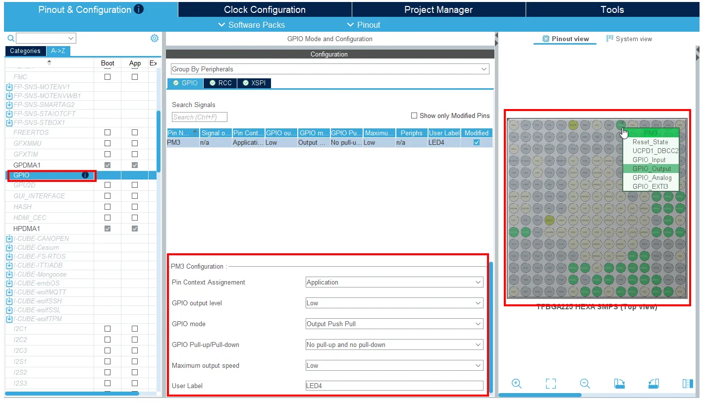
Task: Switch to the Clock Configuration tab
Action: [x=265, y=9]
